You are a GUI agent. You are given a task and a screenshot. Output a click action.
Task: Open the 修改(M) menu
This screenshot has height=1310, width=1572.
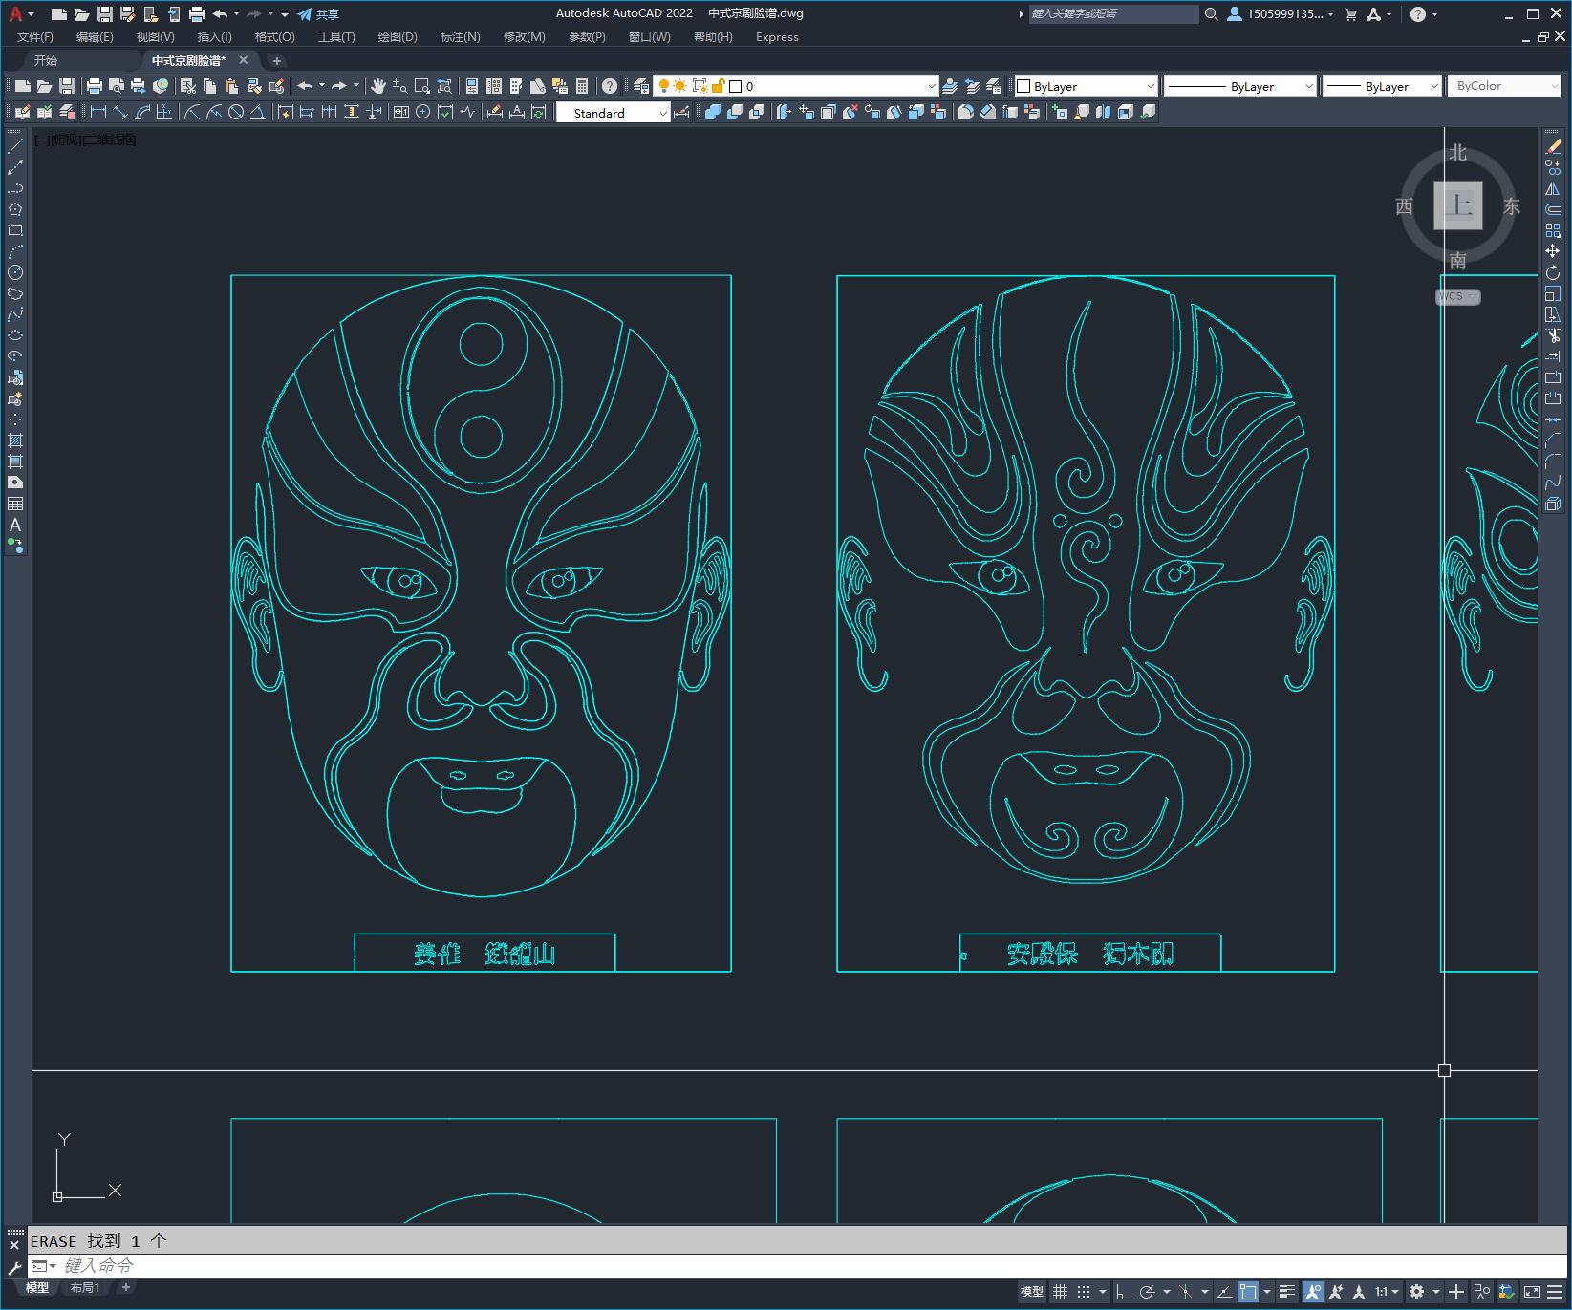(524, 37)
